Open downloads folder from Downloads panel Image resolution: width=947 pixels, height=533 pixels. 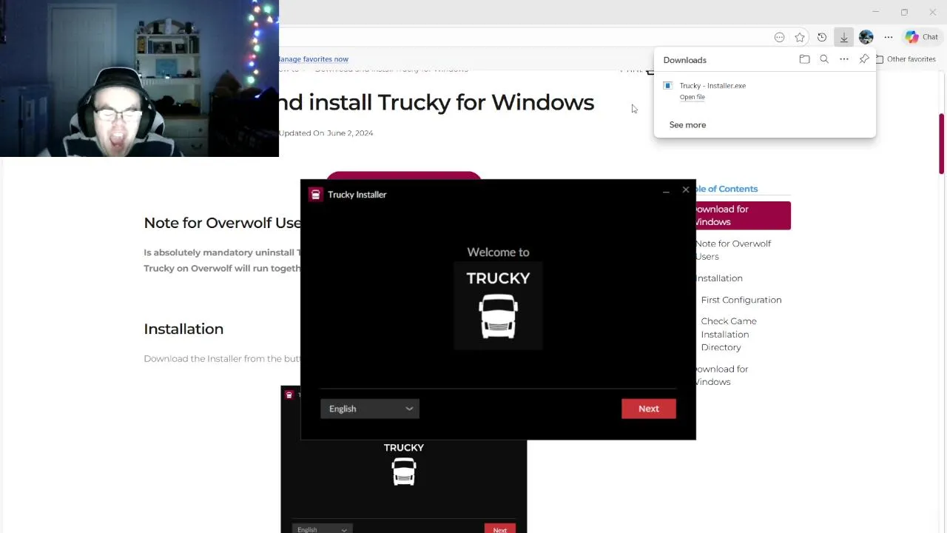(804, 59)
